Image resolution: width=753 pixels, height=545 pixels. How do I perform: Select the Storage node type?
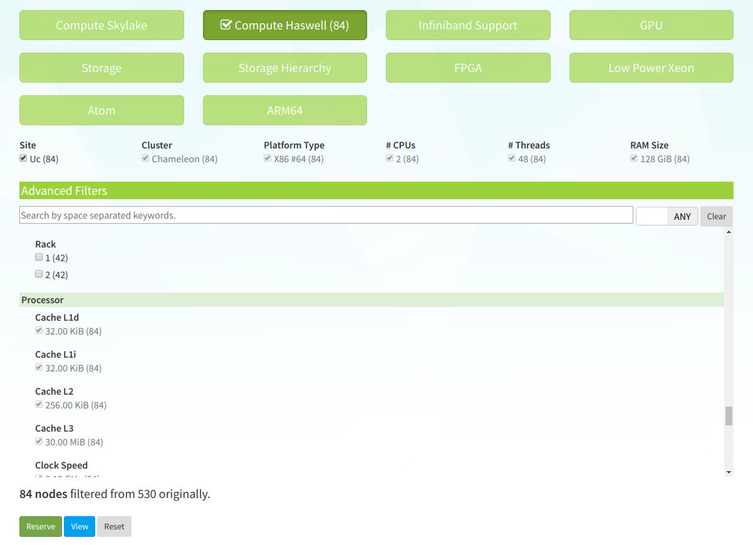coord(101,68)
